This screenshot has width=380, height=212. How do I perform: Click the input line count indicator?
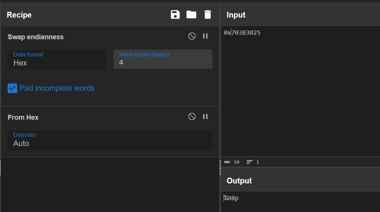pos(253,162)
